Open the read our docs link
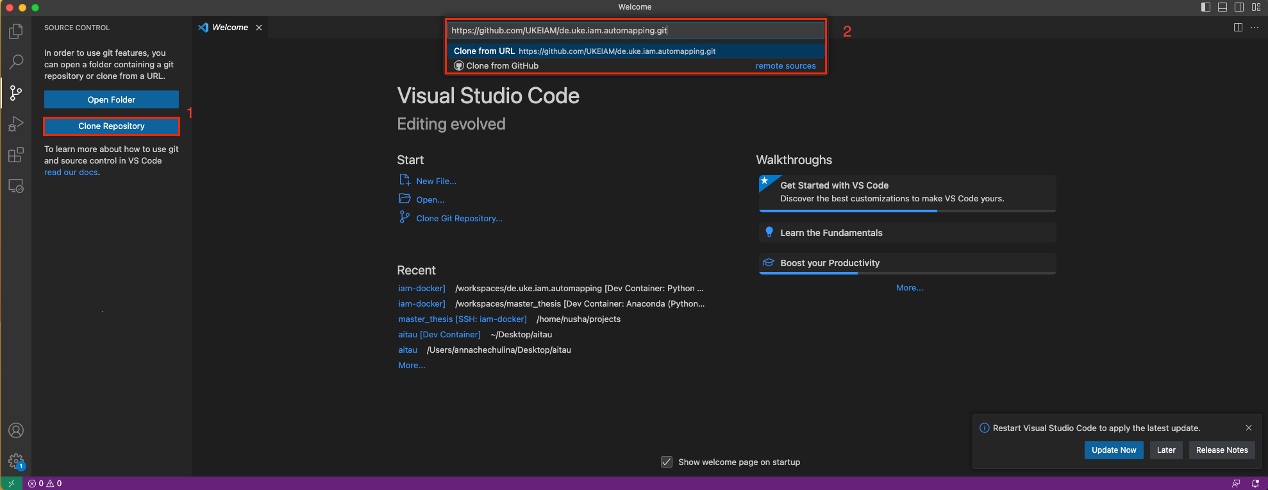 tap(71, 173)
